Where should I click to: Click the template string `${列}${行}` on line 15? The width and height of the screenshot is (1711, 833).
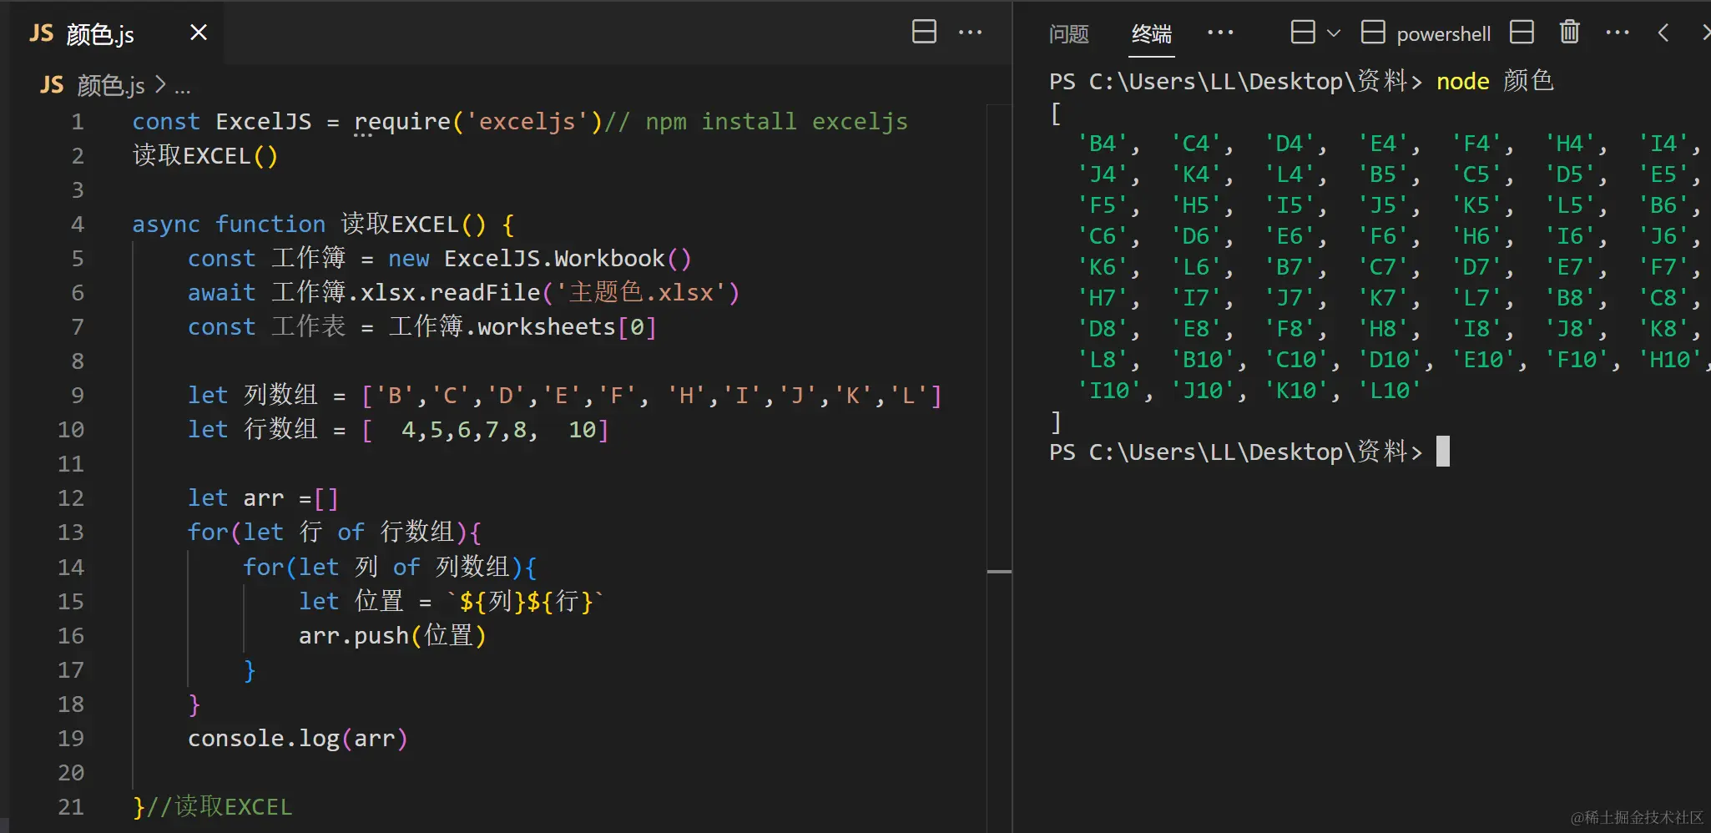[x=524, y=601]
